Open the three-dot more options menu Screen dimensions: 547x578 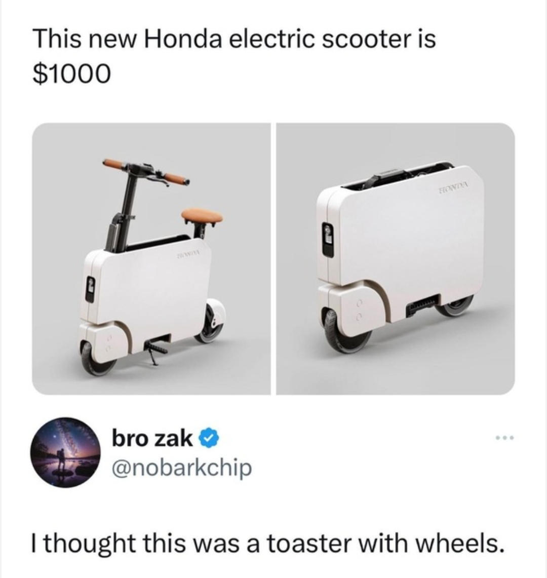point(504,438)
